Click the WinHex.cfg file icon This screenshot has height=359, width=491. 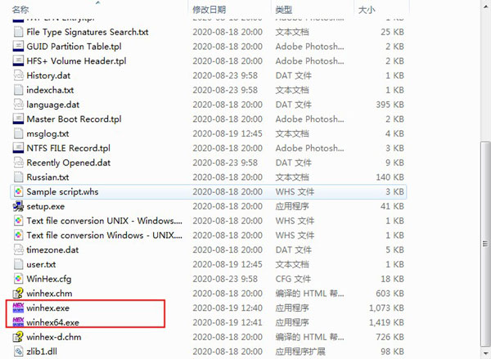click(19, 279)
